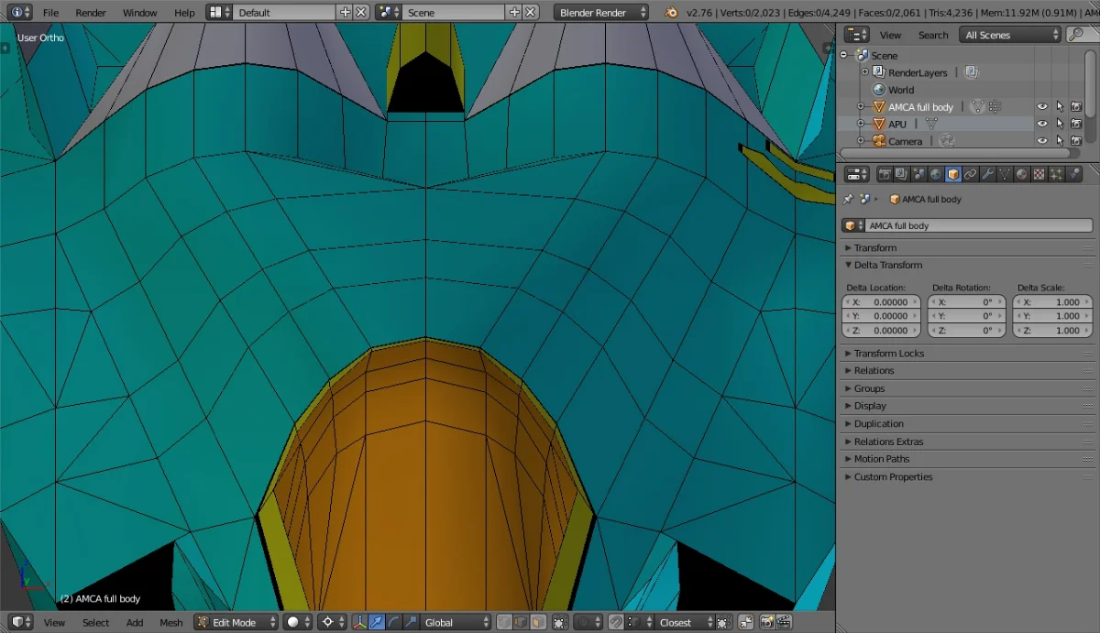Open the Blender Render engine dropdown
This screenshot has height=633, width=1100.
[601, 13]
